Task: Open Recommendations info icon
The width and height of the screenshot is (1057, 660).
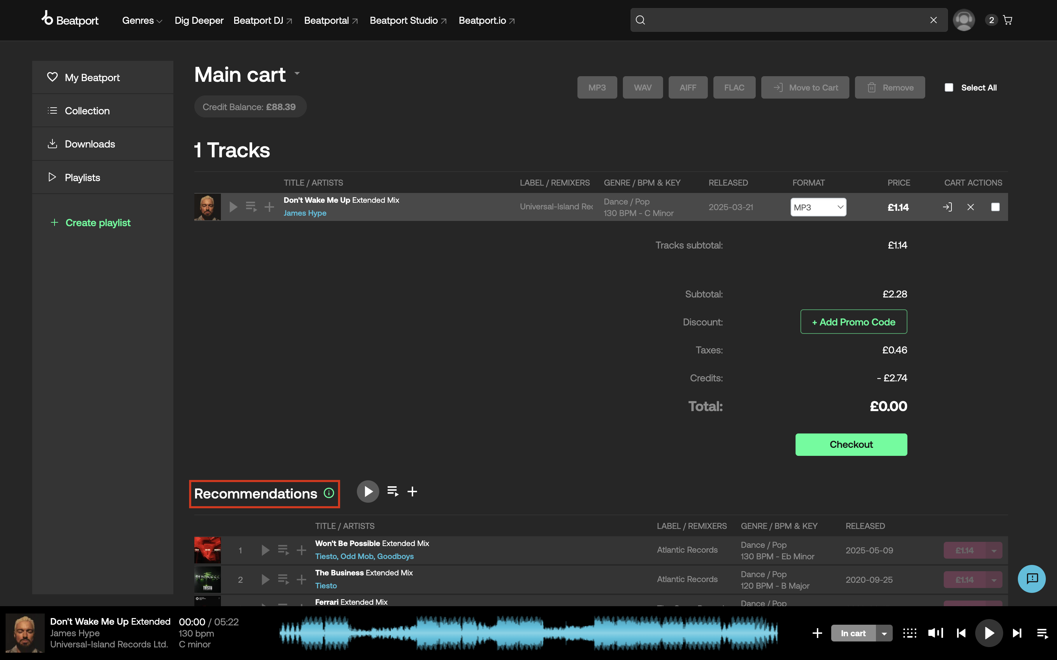Action: pos(329,493)
